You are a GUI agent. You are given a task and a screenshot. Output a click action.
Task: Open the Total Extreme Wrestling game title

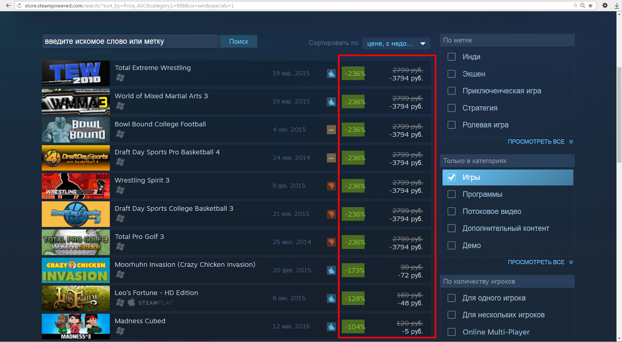point(153,68)
